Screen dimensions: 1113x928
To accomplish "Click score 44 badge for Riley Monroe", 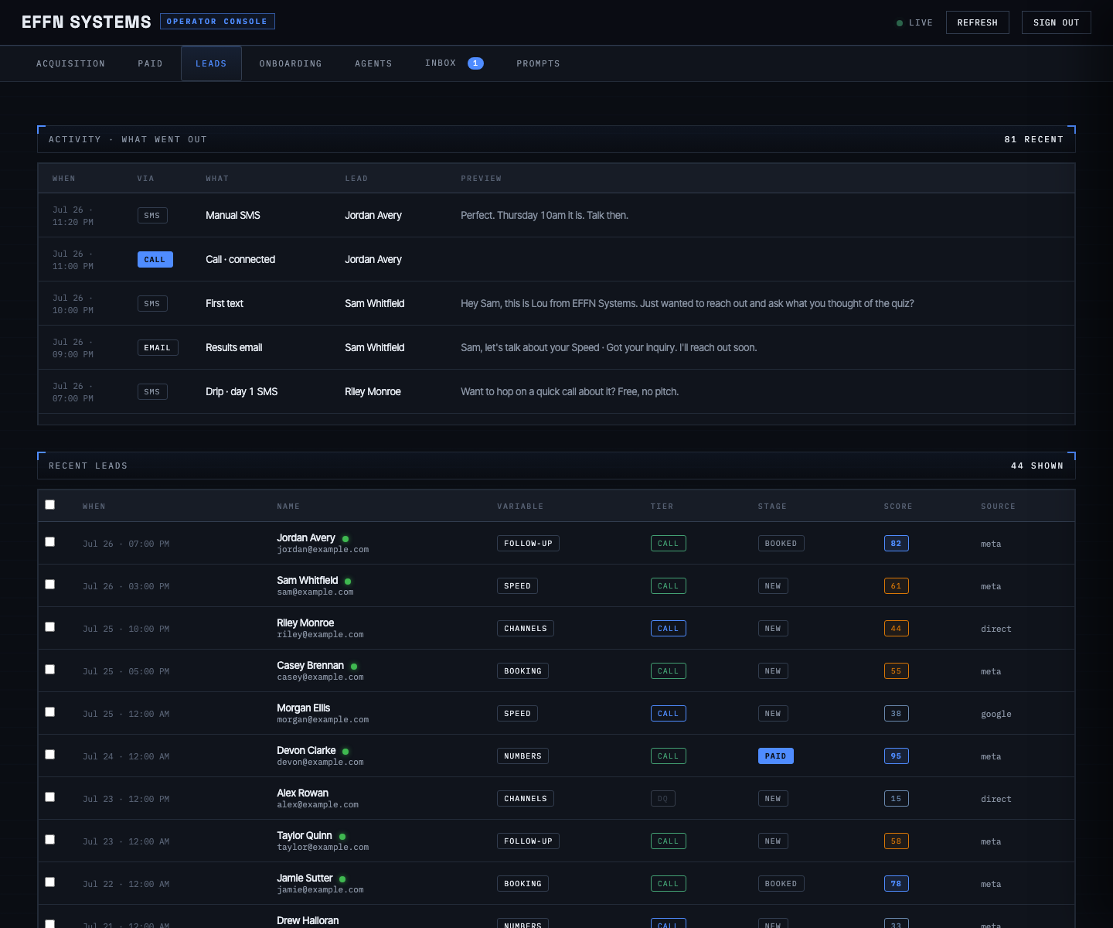I will 896,629.
